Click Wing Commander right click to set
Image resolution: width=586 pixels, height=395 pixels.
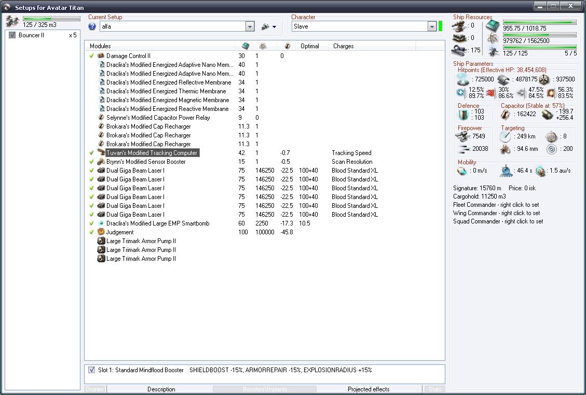coord(496,213)
